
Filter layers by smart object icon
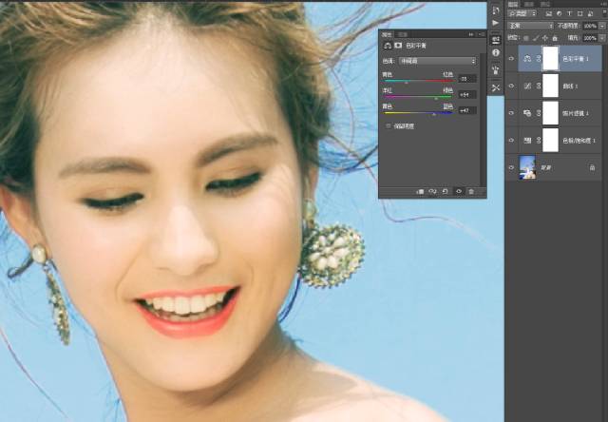[x=590, y=13]
